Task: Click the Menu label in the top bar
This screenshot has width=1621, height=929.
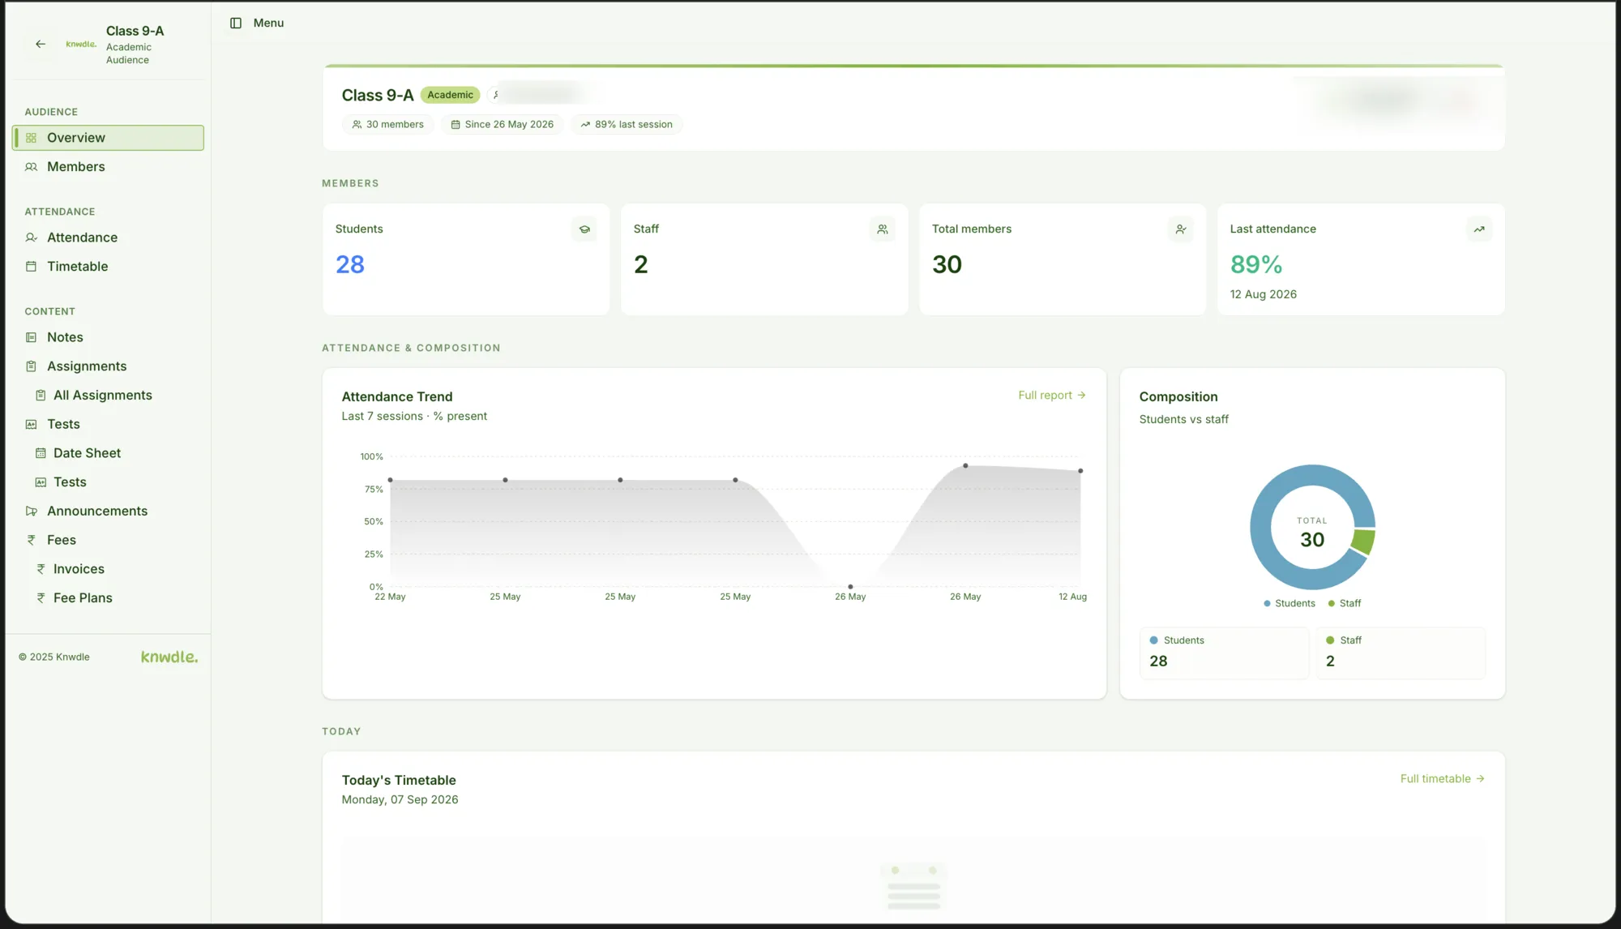Action: (x=268, y=23)
